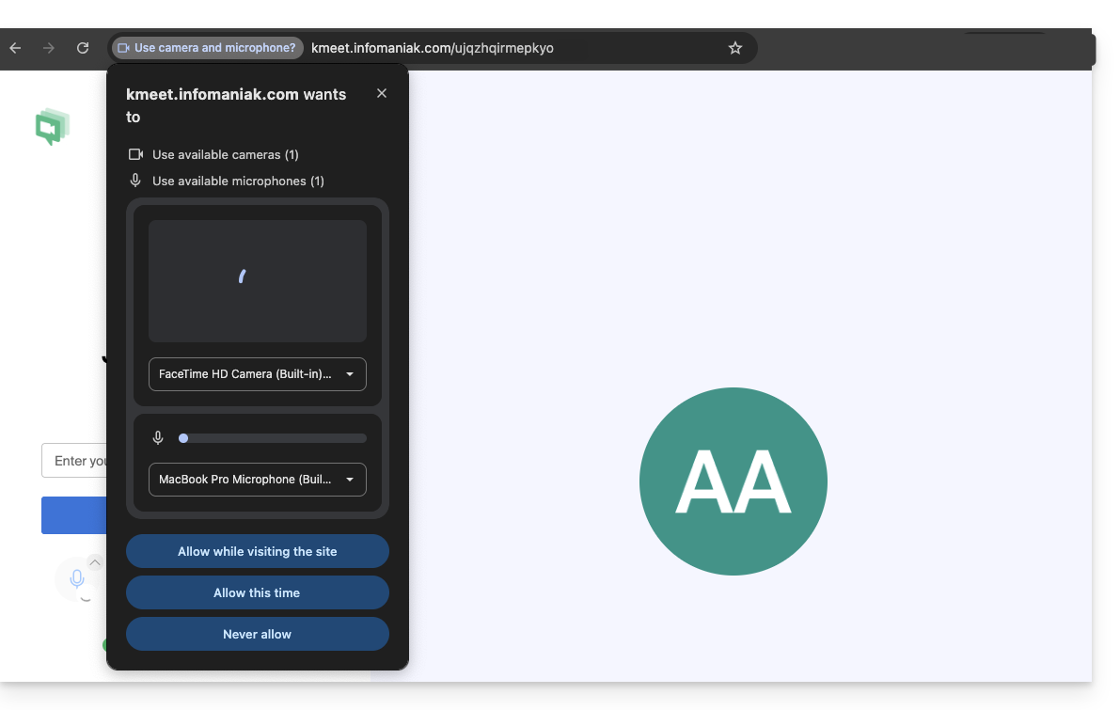Click the microphone icon beside level meter
The height and width of the screenshot is (710, 1120).
158,438
